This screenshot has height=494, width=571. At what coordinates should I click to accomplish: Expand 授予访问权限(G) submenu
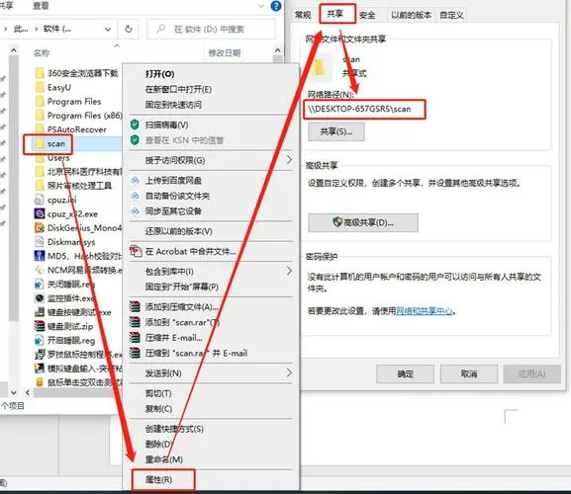pyautogui.click(x=211, y=160)
